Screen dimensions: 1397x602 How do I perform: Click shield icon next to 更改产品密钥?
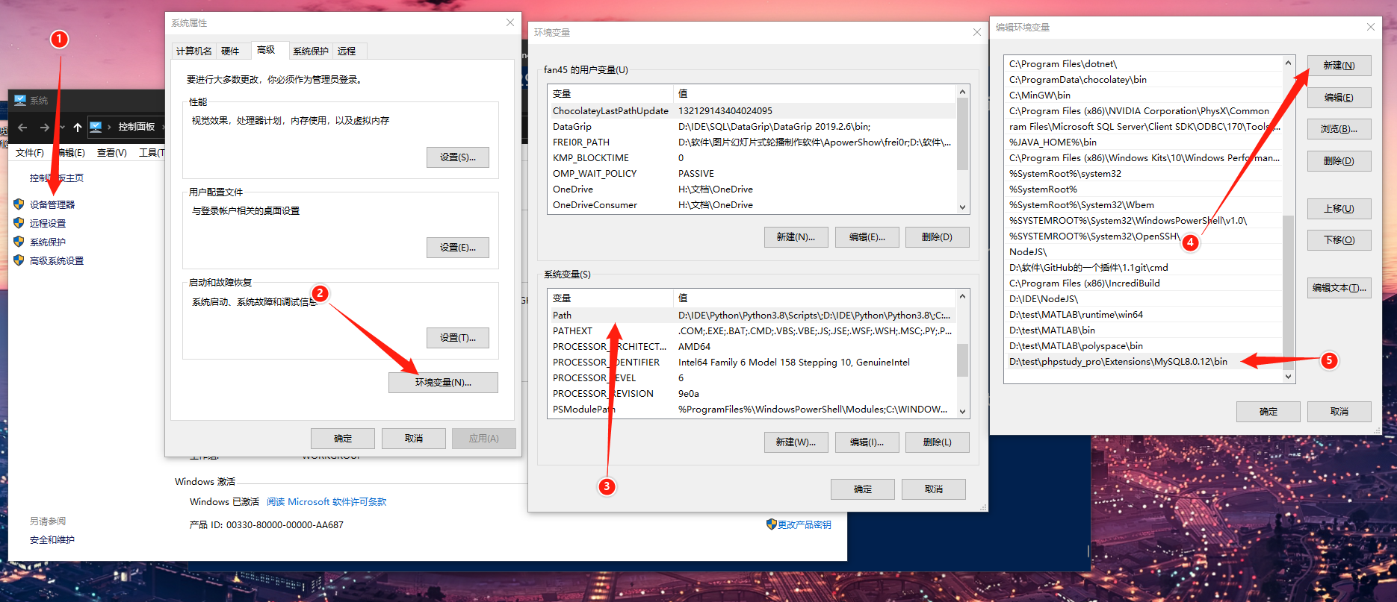click(772, 524)
